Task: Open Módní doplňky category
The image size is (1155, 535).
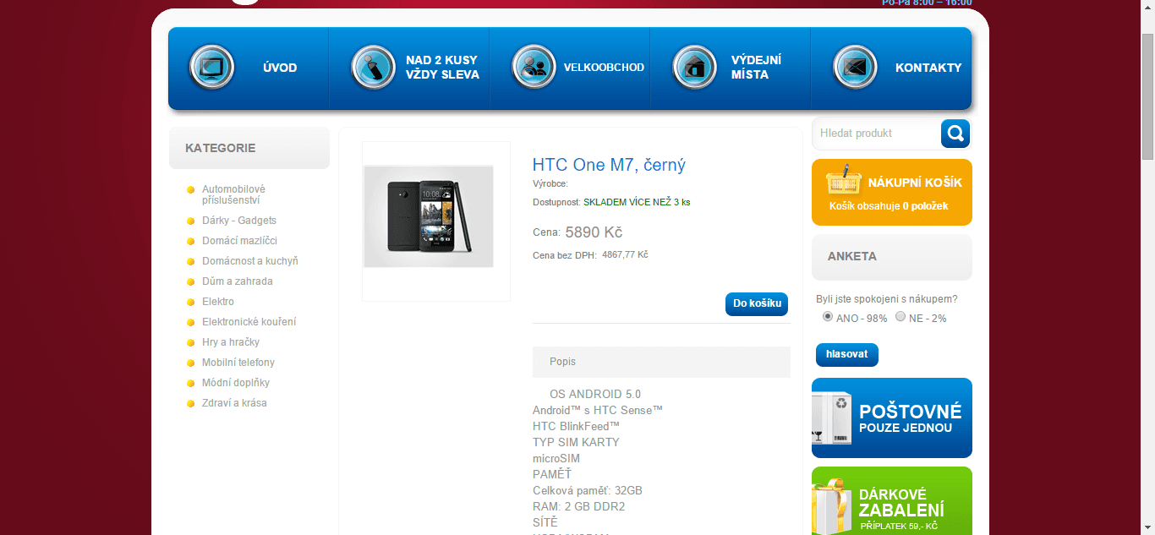Action: (x=236, y=383)
